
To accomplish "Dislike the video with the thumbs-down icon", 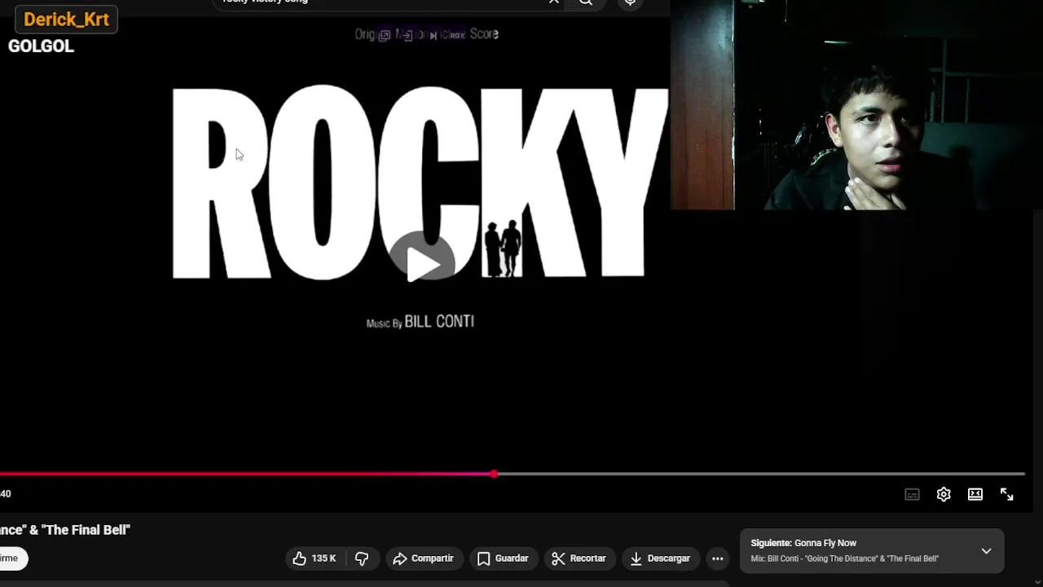I will 362,558.
